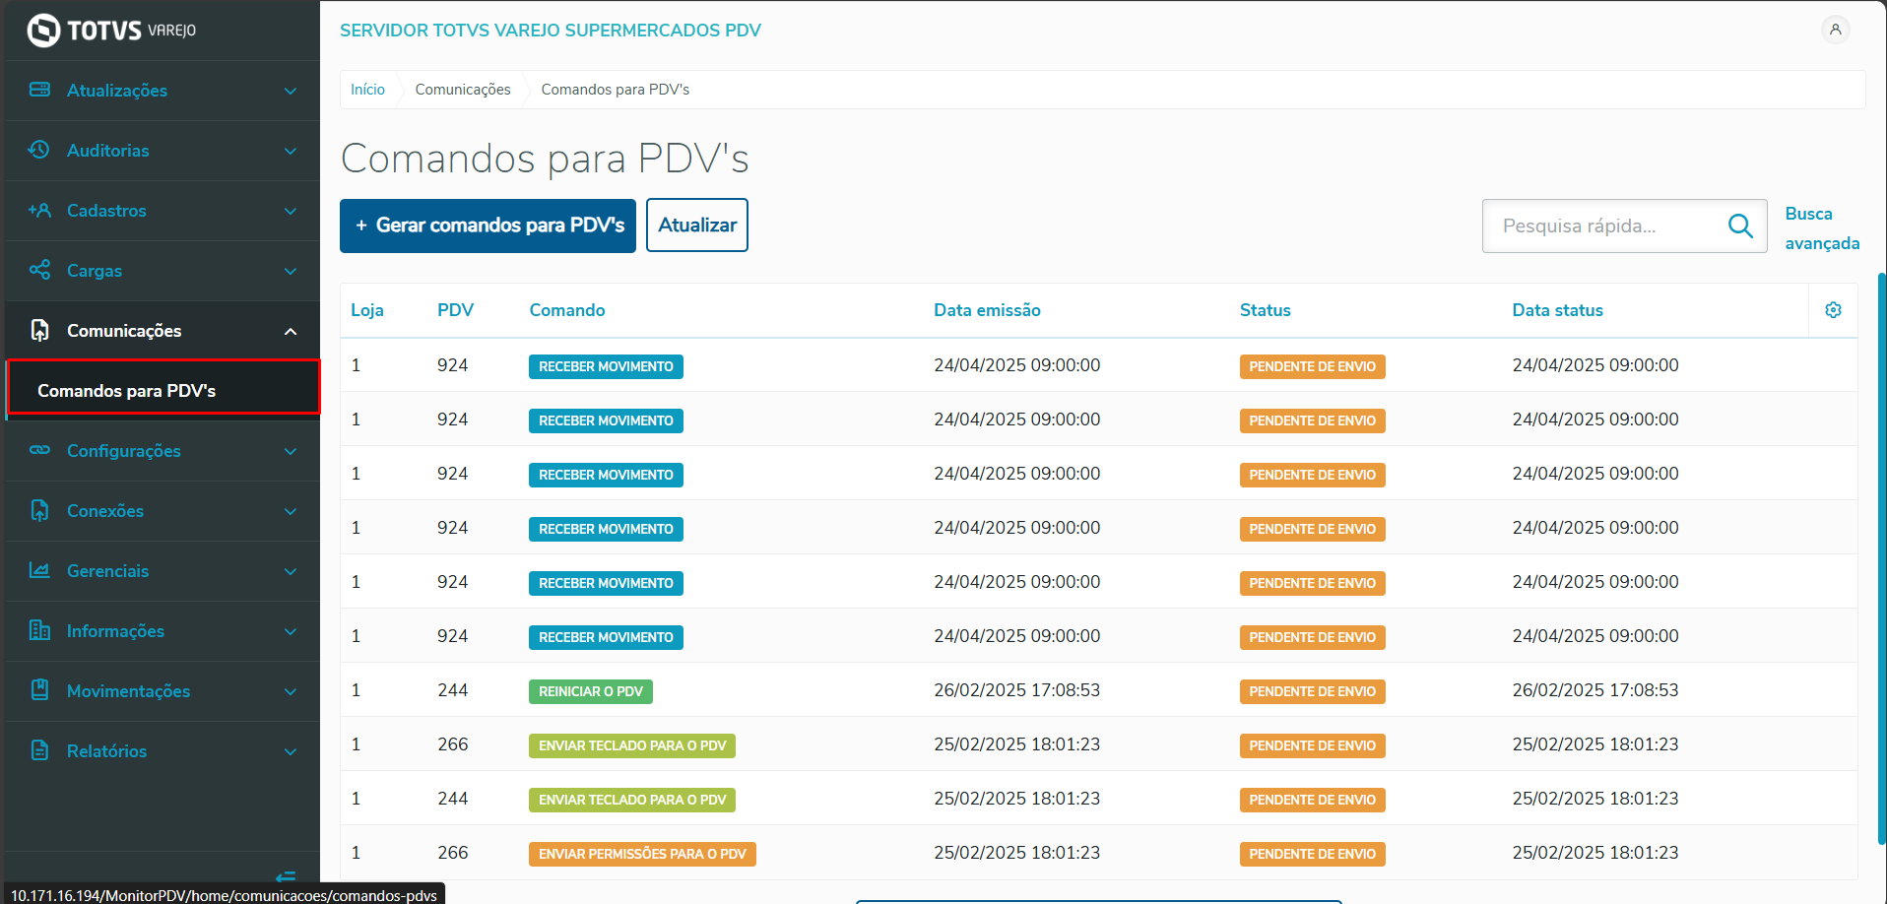Click the Comandos para PDV's breadcrumb

click(x=616, y=90)
